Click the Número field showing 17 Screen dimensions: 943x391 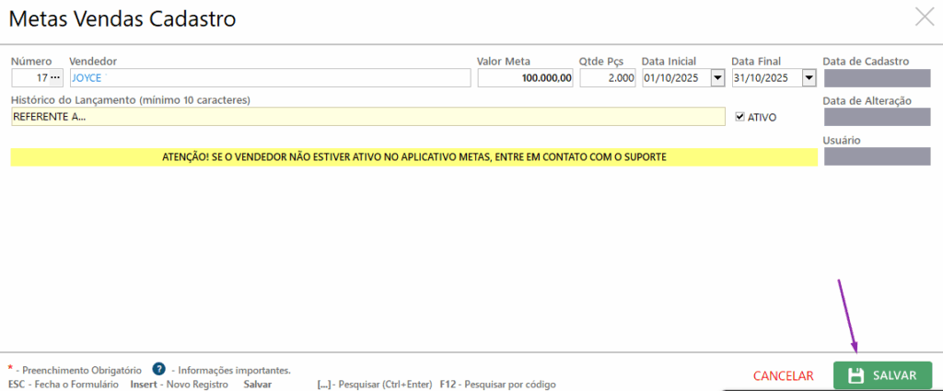coord(30,78)
